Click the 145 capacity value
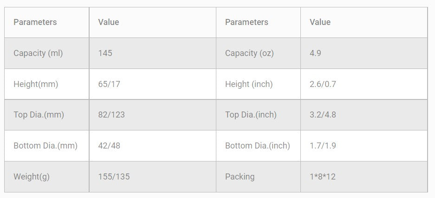The height and width of the screenshot is (198, 435). [x=105, y=53]
